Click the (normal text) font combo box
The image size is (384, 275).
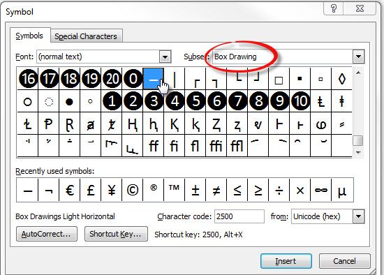tap(103, 57)
